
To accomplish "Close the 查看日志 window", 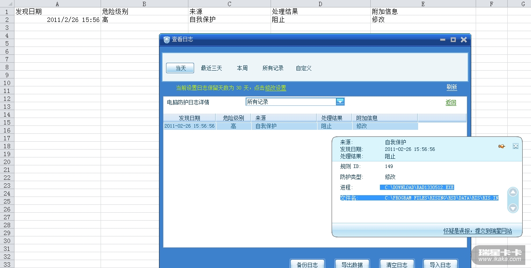I will coord(463,40).
